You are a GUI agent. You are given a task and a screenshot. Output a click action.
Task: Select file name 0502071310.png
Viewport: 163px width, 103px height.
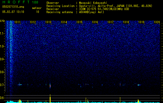[x=13, y=7]
